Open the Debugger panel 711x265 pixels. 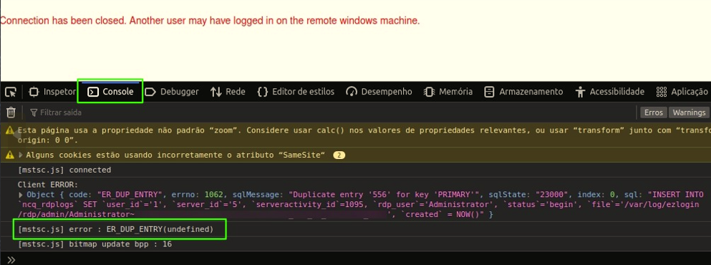pyautogui.click(x=173, y=92)
